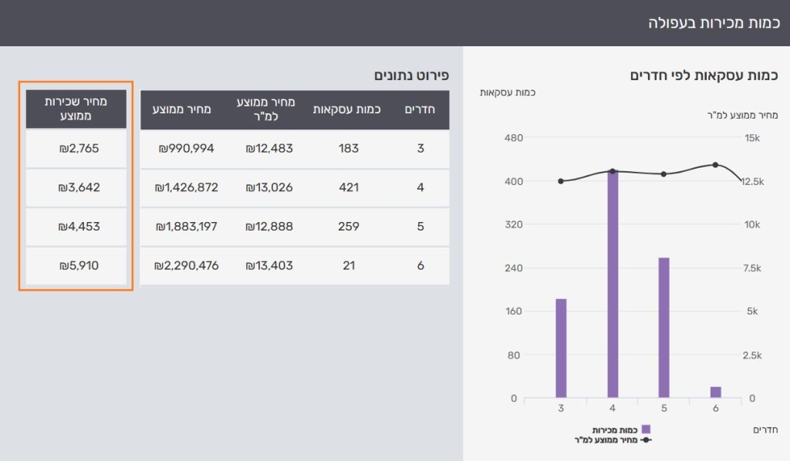Click the מחיר שכירות ממוצע column header
The width and height of the screenshot is (790, 461).
76,109
